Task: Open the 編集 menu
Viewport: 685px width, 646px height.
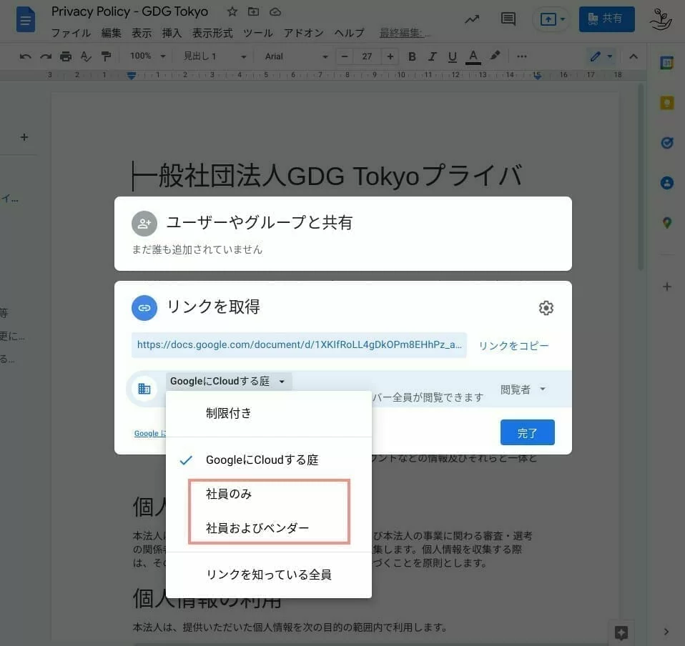Action: click(111, 33)
